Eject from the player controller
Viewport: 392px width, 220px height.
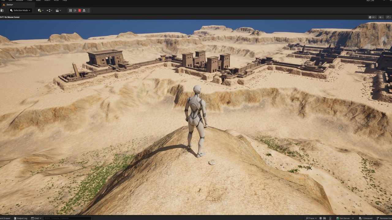[x=84, y=10]
